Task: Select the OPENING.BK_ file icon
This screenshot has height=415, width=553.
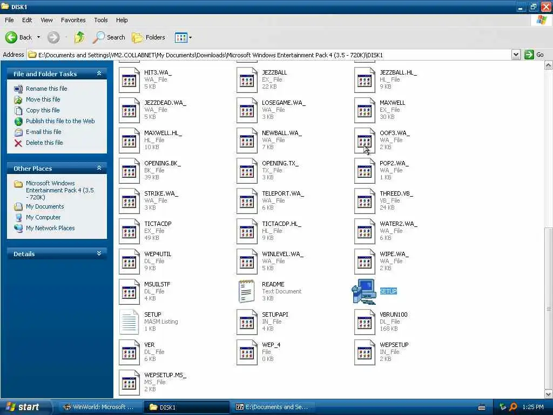Action: click(x=129, y=171)
